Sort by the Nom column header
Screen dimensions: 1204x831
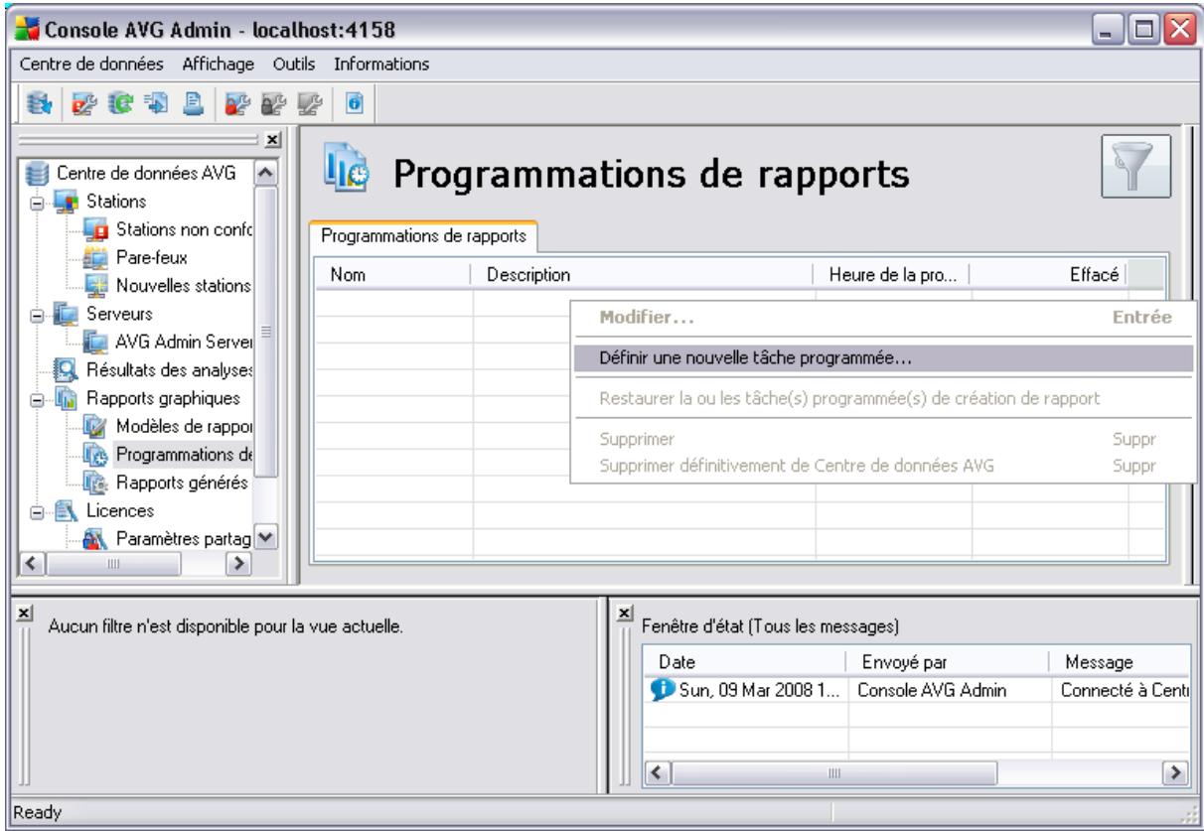(x=392, y=273)
